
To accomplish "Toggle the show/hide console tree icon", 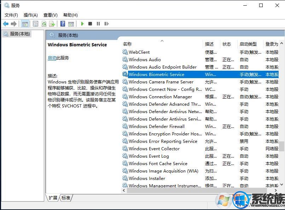I will pos(25,24).
